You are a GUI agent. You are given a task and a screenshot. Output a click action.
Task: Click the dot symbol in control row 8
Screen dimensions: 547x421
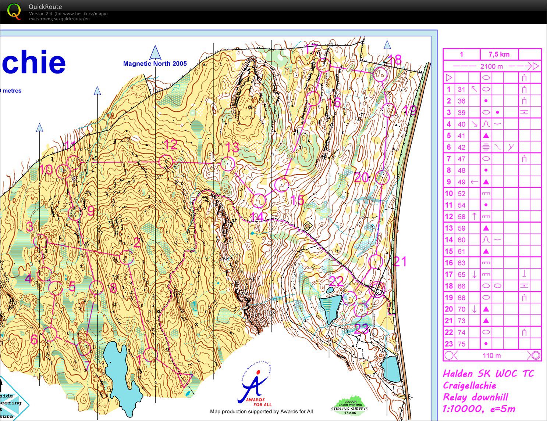[x=486, y=170]
